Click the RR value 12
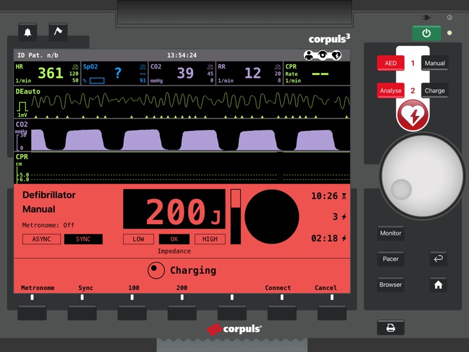The width and height of the screenshot is (469, 352). tap(253, 73)
